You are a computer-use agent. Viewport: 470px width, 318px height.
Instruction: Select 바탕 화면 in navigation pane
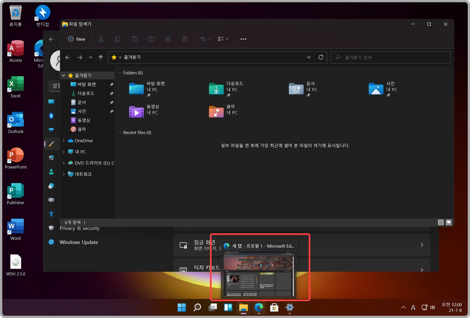(87, 84)
